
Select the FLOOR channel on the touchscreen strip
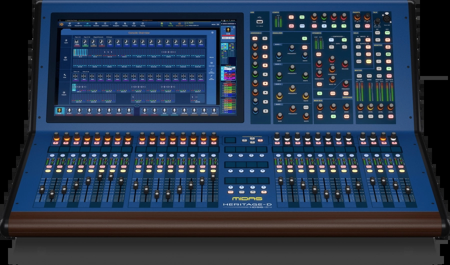119,111
